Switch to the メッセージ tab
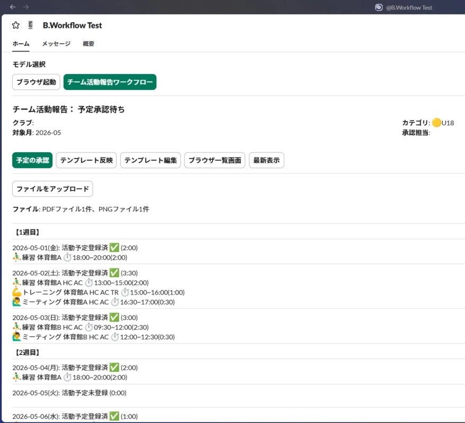This screenshot has width=465, height=423. coord(55,44)
